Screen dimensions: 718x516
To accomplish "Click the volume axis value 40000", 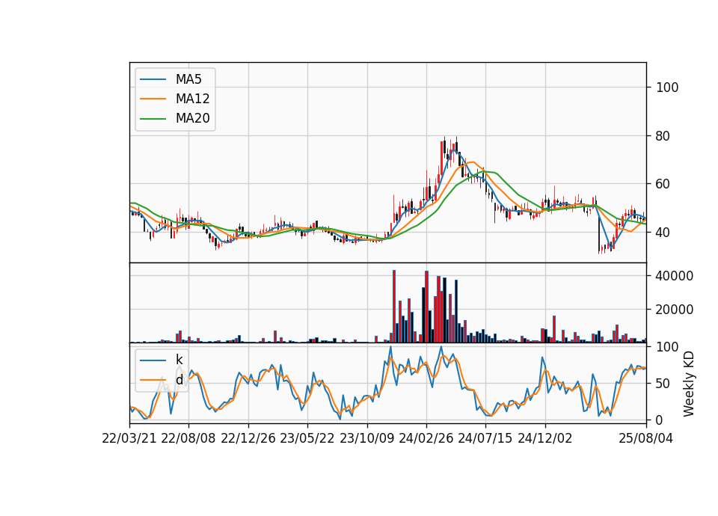I will pyautogui.click(x=675, y=276).
